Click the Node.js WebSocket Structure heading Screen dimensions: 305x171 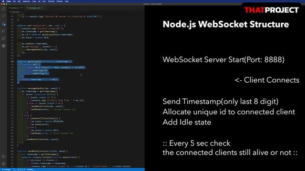pos(225,24)
